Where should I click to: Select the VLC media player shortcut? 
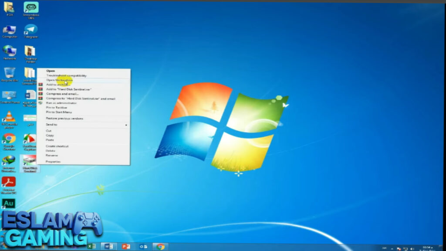click(9, 117)
